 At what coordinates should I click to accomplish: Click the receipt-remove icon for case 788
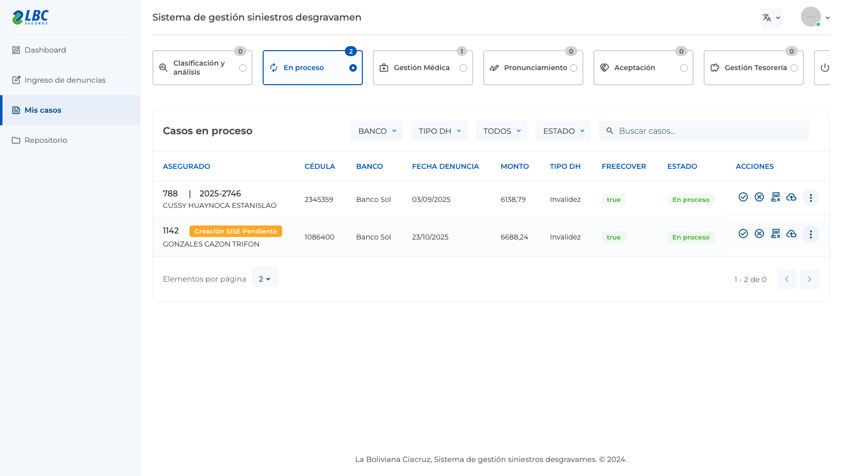coord(775,197)
